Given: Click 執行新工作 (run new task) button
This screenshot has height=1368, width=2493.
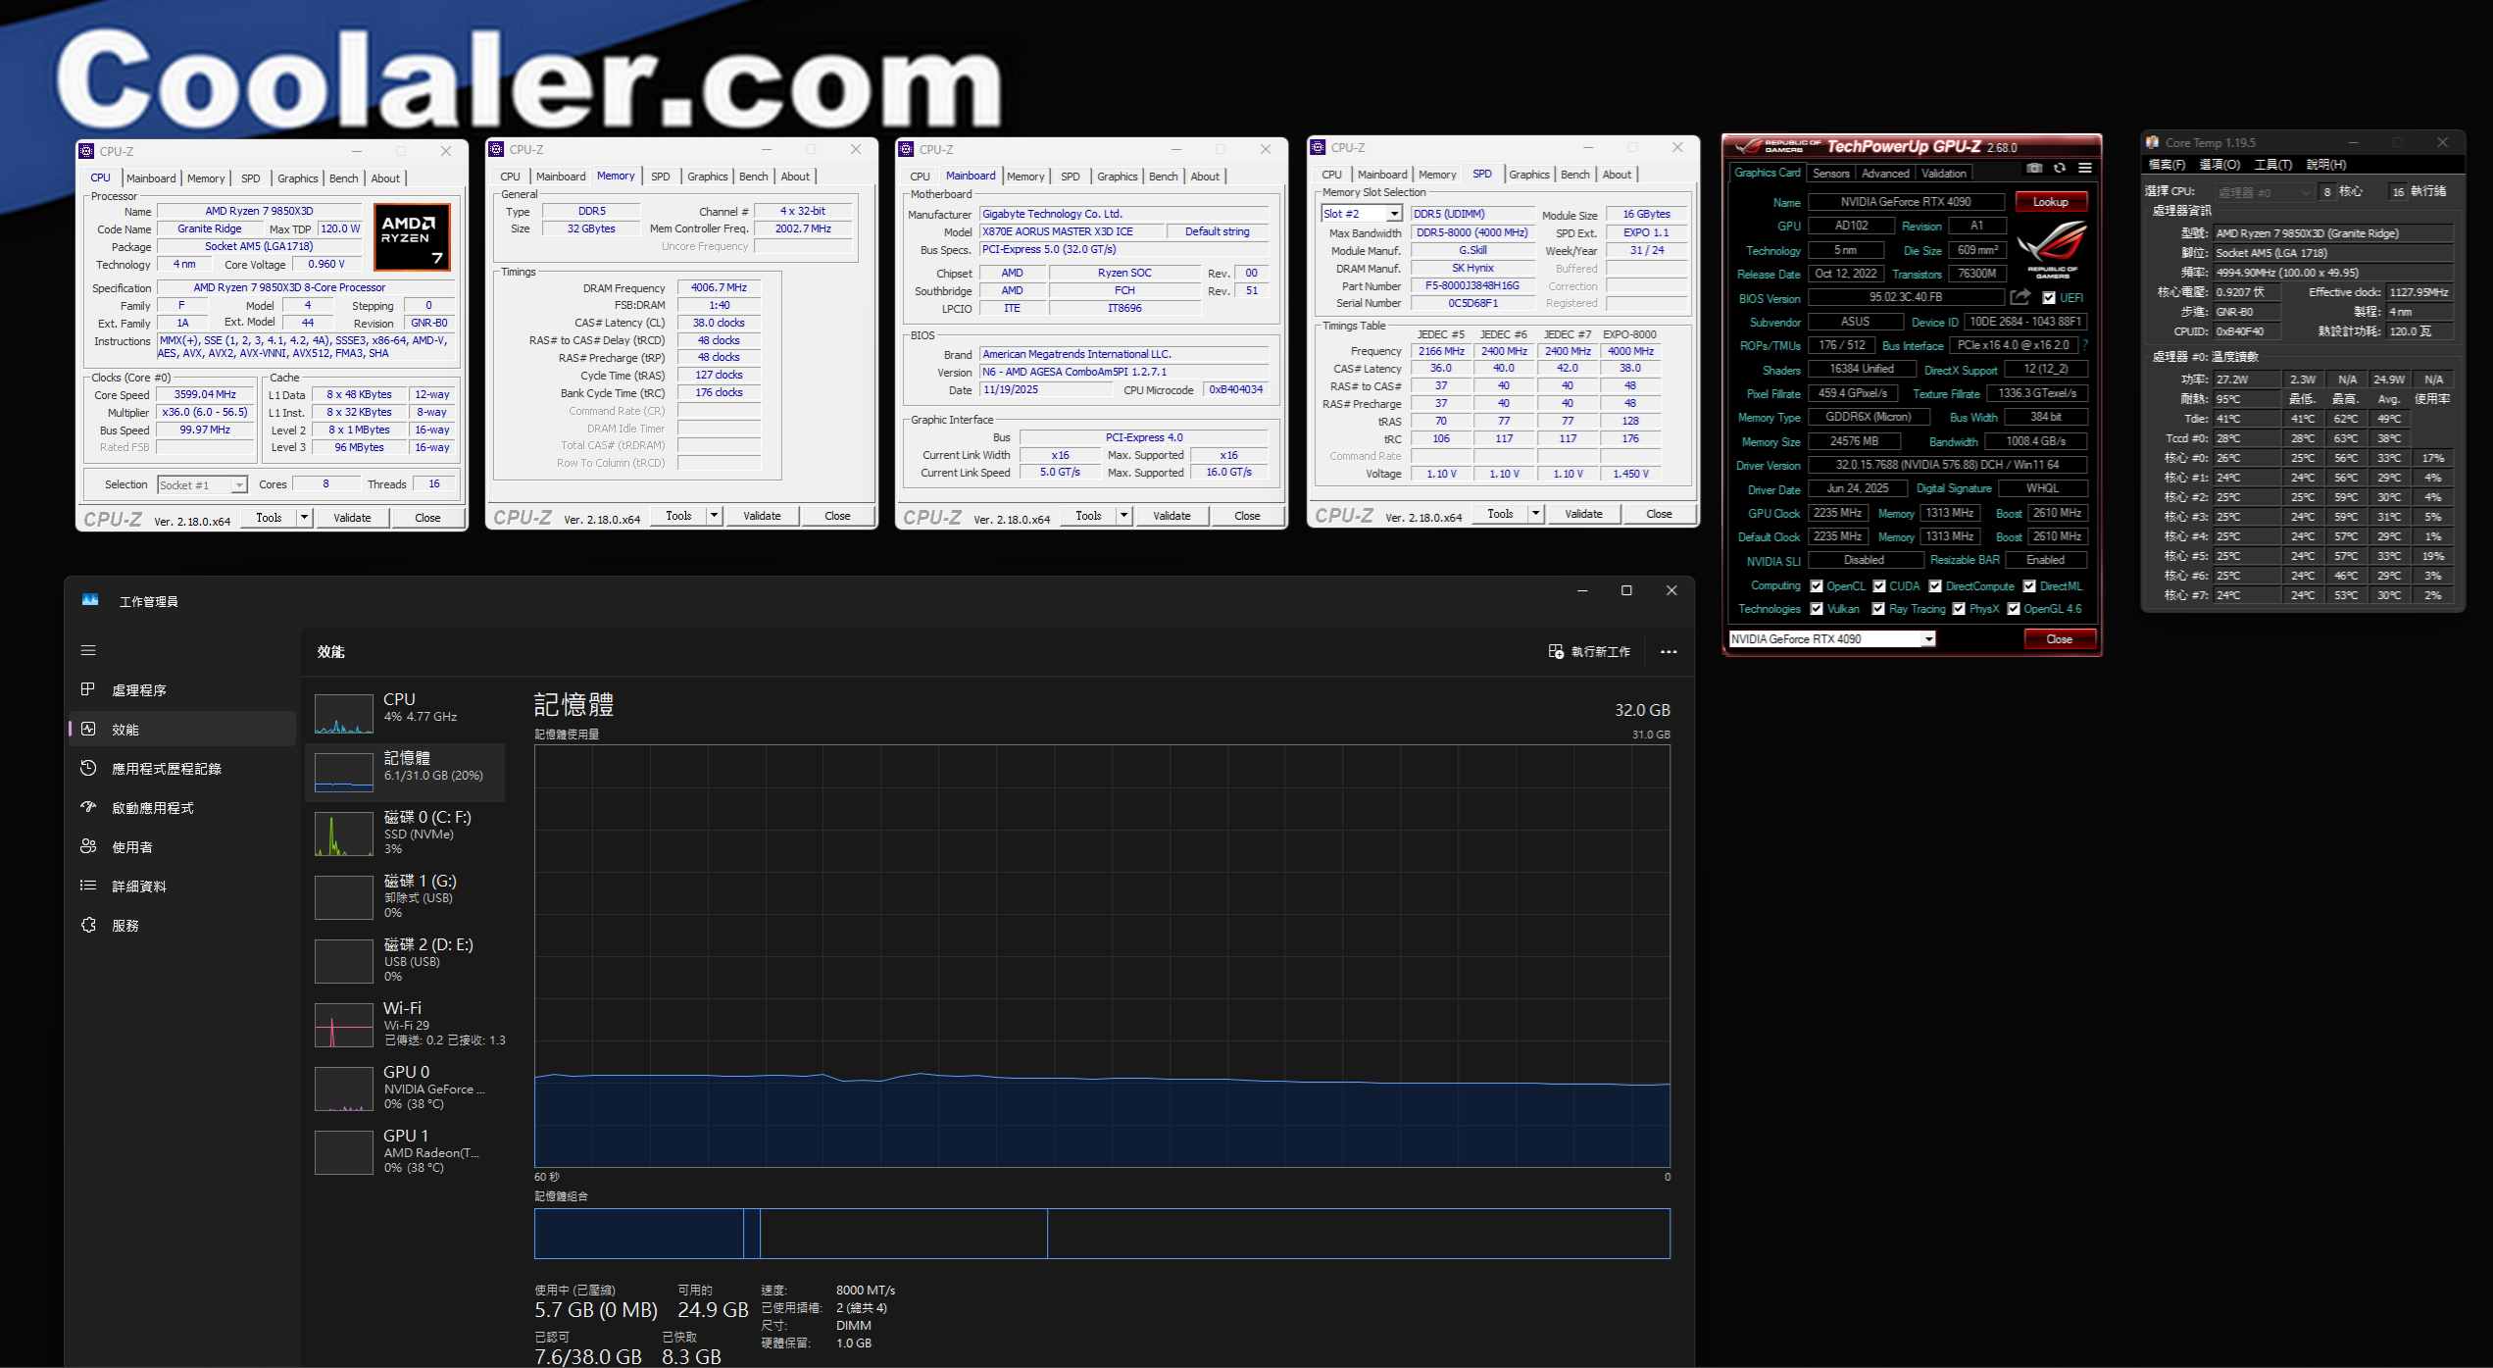Looking at the screenshot, I should 1589,652.
